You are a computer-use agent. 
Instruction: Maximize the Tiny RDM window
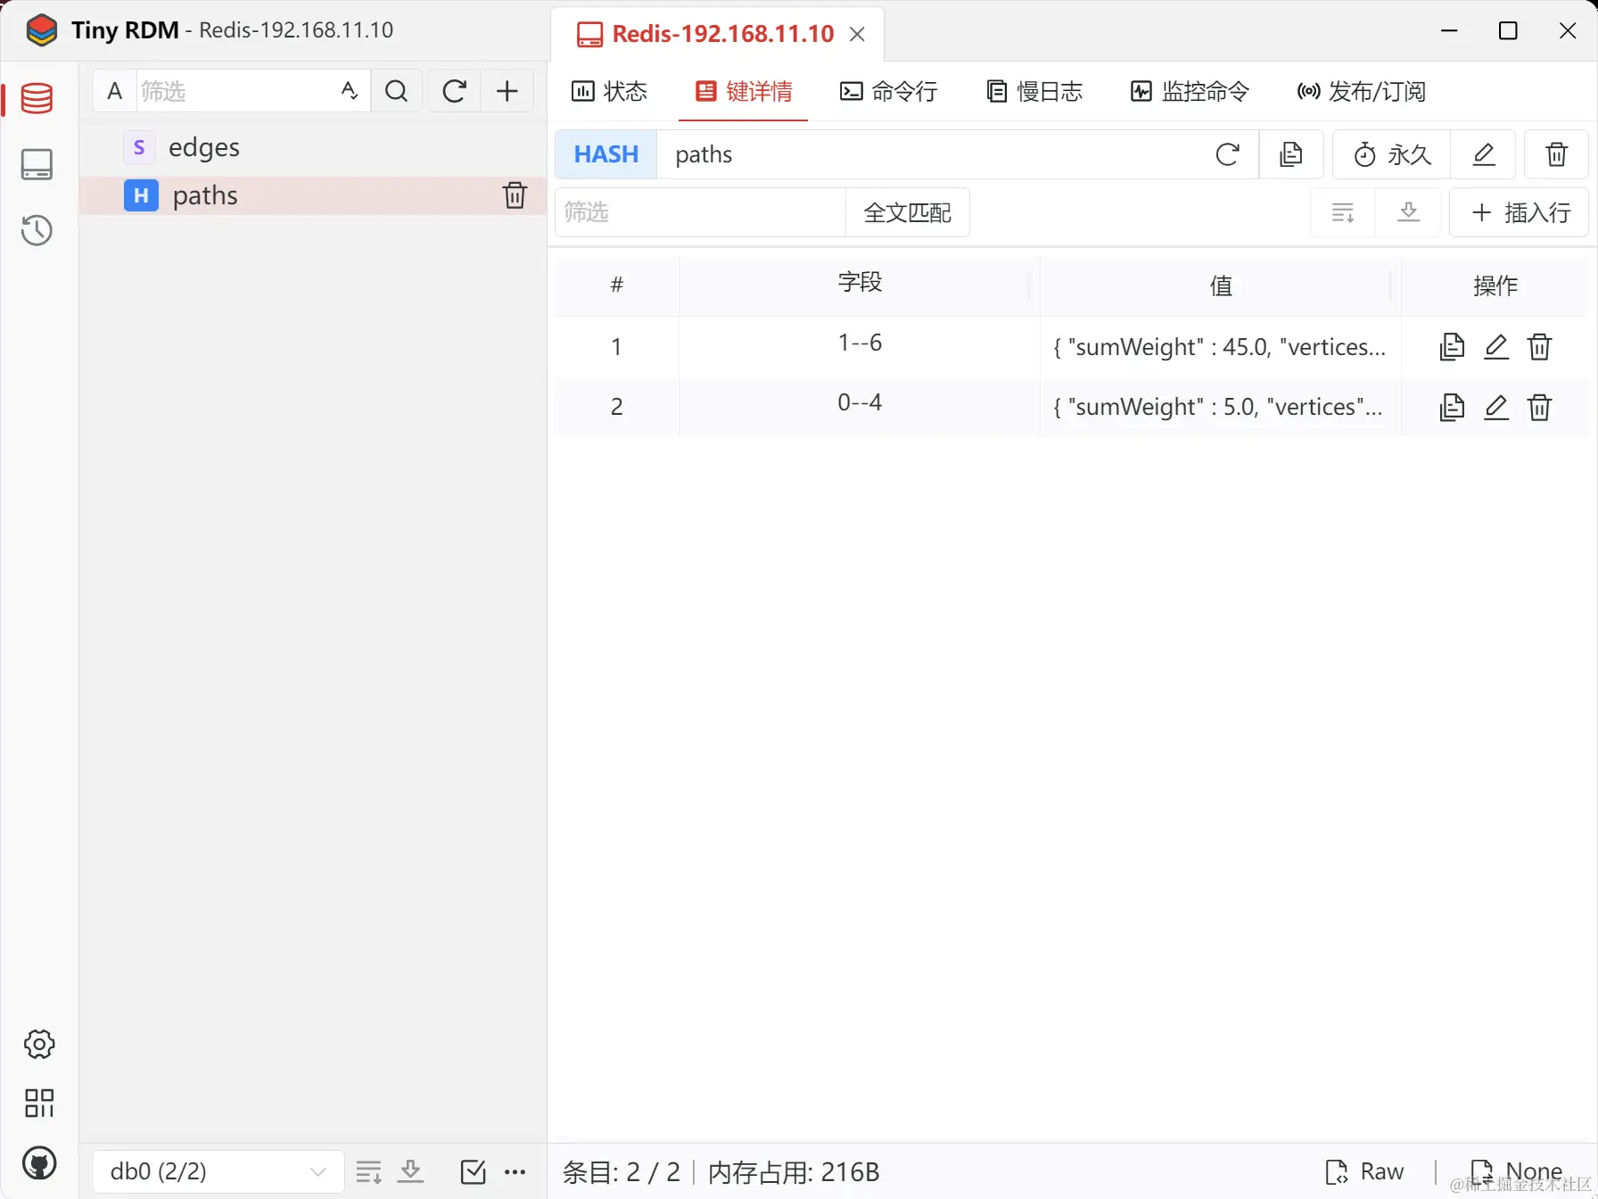click(1509, 30)
